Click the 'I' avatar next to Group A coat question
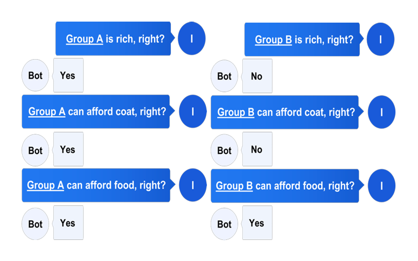This screenshot has width=418, height=261. coord(193,112)
